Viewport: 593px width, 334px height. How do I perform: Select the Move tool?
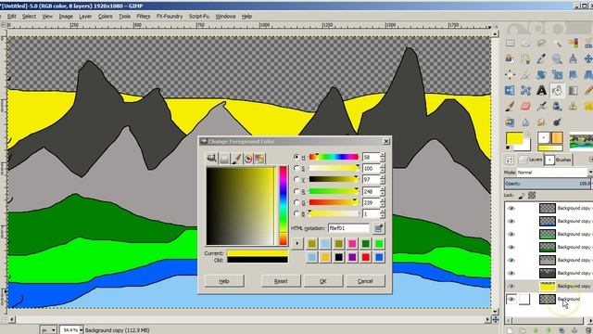tap(588, 59)
